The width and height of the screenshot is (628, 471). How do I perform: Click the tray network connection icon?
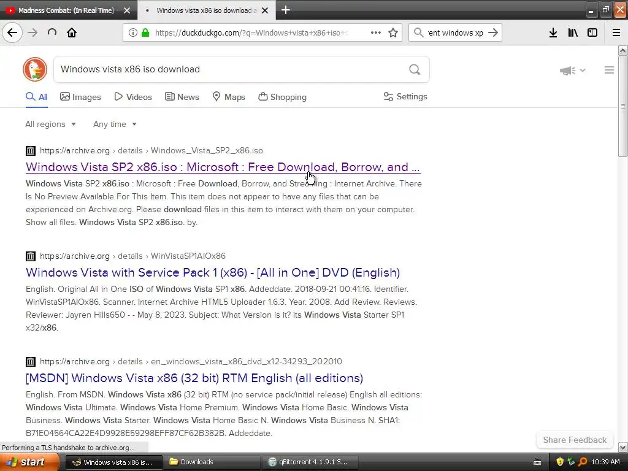point(571,462)
